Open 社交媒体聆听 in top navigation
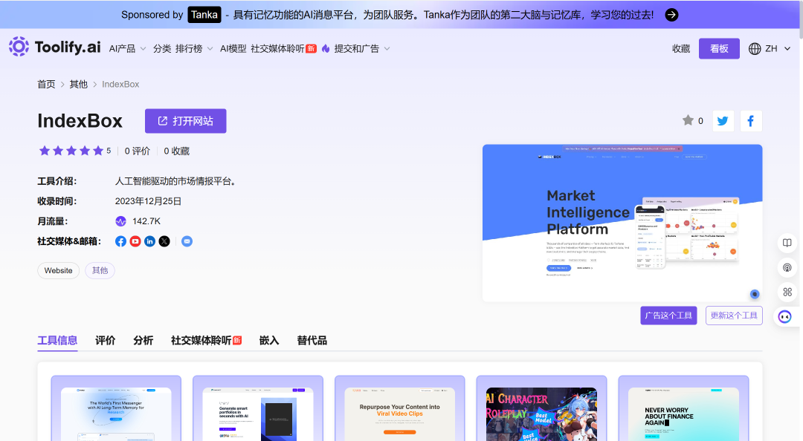 [283, 48]
